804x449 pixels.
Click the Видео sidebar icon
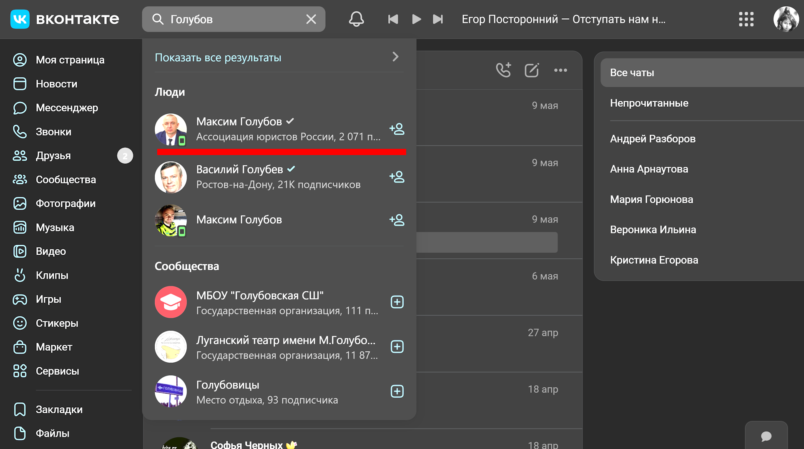pos(20,251)
